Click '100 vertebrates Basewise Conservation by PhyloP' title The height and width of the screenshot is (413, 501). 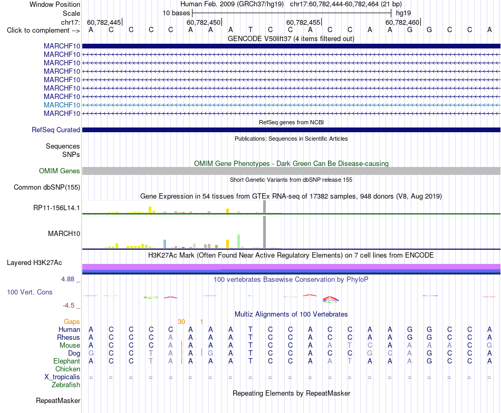pyautogui.click(x=291, y=280)
